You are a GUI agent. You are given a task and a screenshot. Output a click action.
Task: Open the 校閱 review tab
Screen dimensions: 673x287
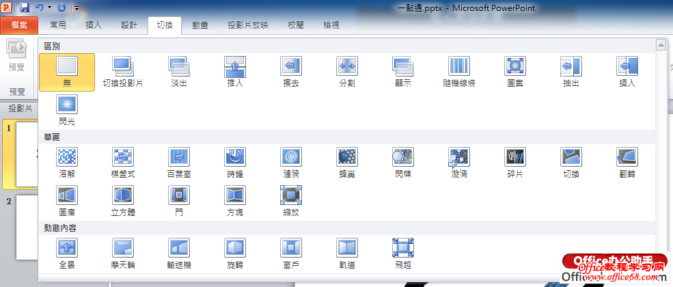[x=296, y=25]
